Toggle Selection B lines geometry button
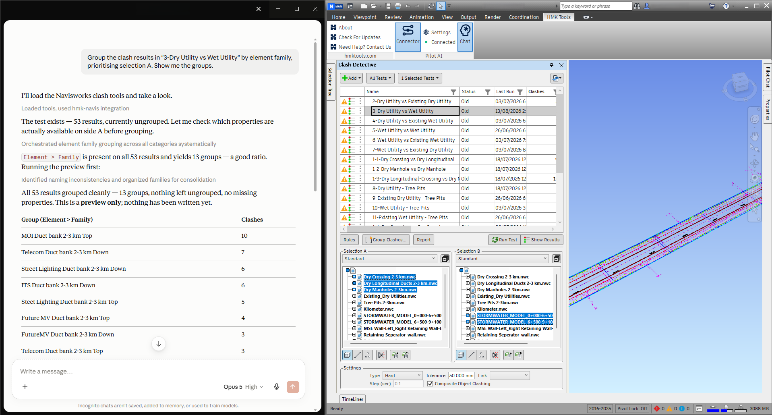772x415 pixels. tap(471, 355)
